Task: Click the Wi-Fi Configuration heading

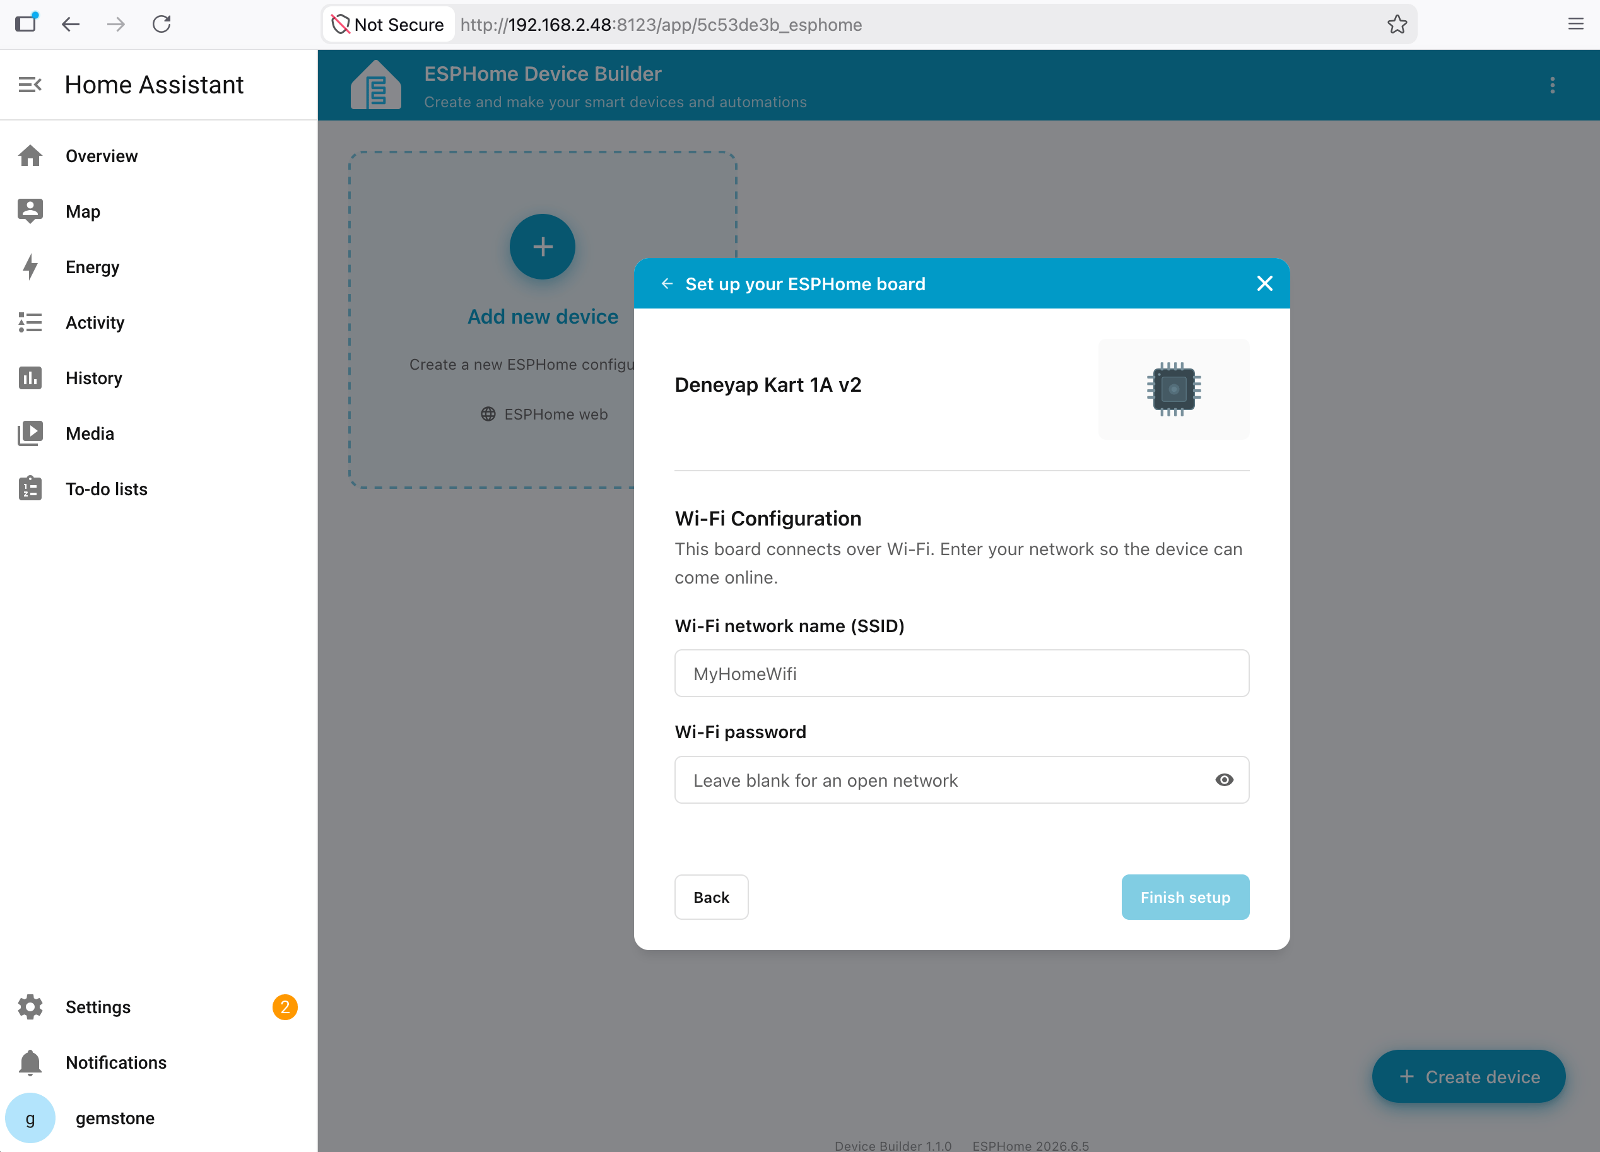Action: pyautogui.click(x=768, y=519)
